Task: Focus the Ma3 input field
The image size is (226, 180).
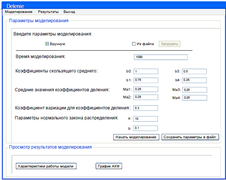Action: coord(195,90)
